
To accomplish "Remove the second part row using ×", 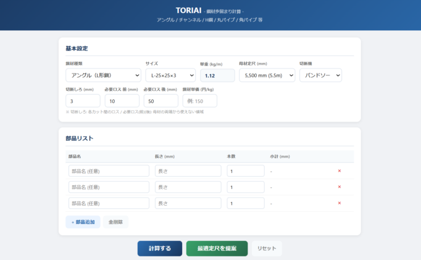I will (x=339, y=187).
